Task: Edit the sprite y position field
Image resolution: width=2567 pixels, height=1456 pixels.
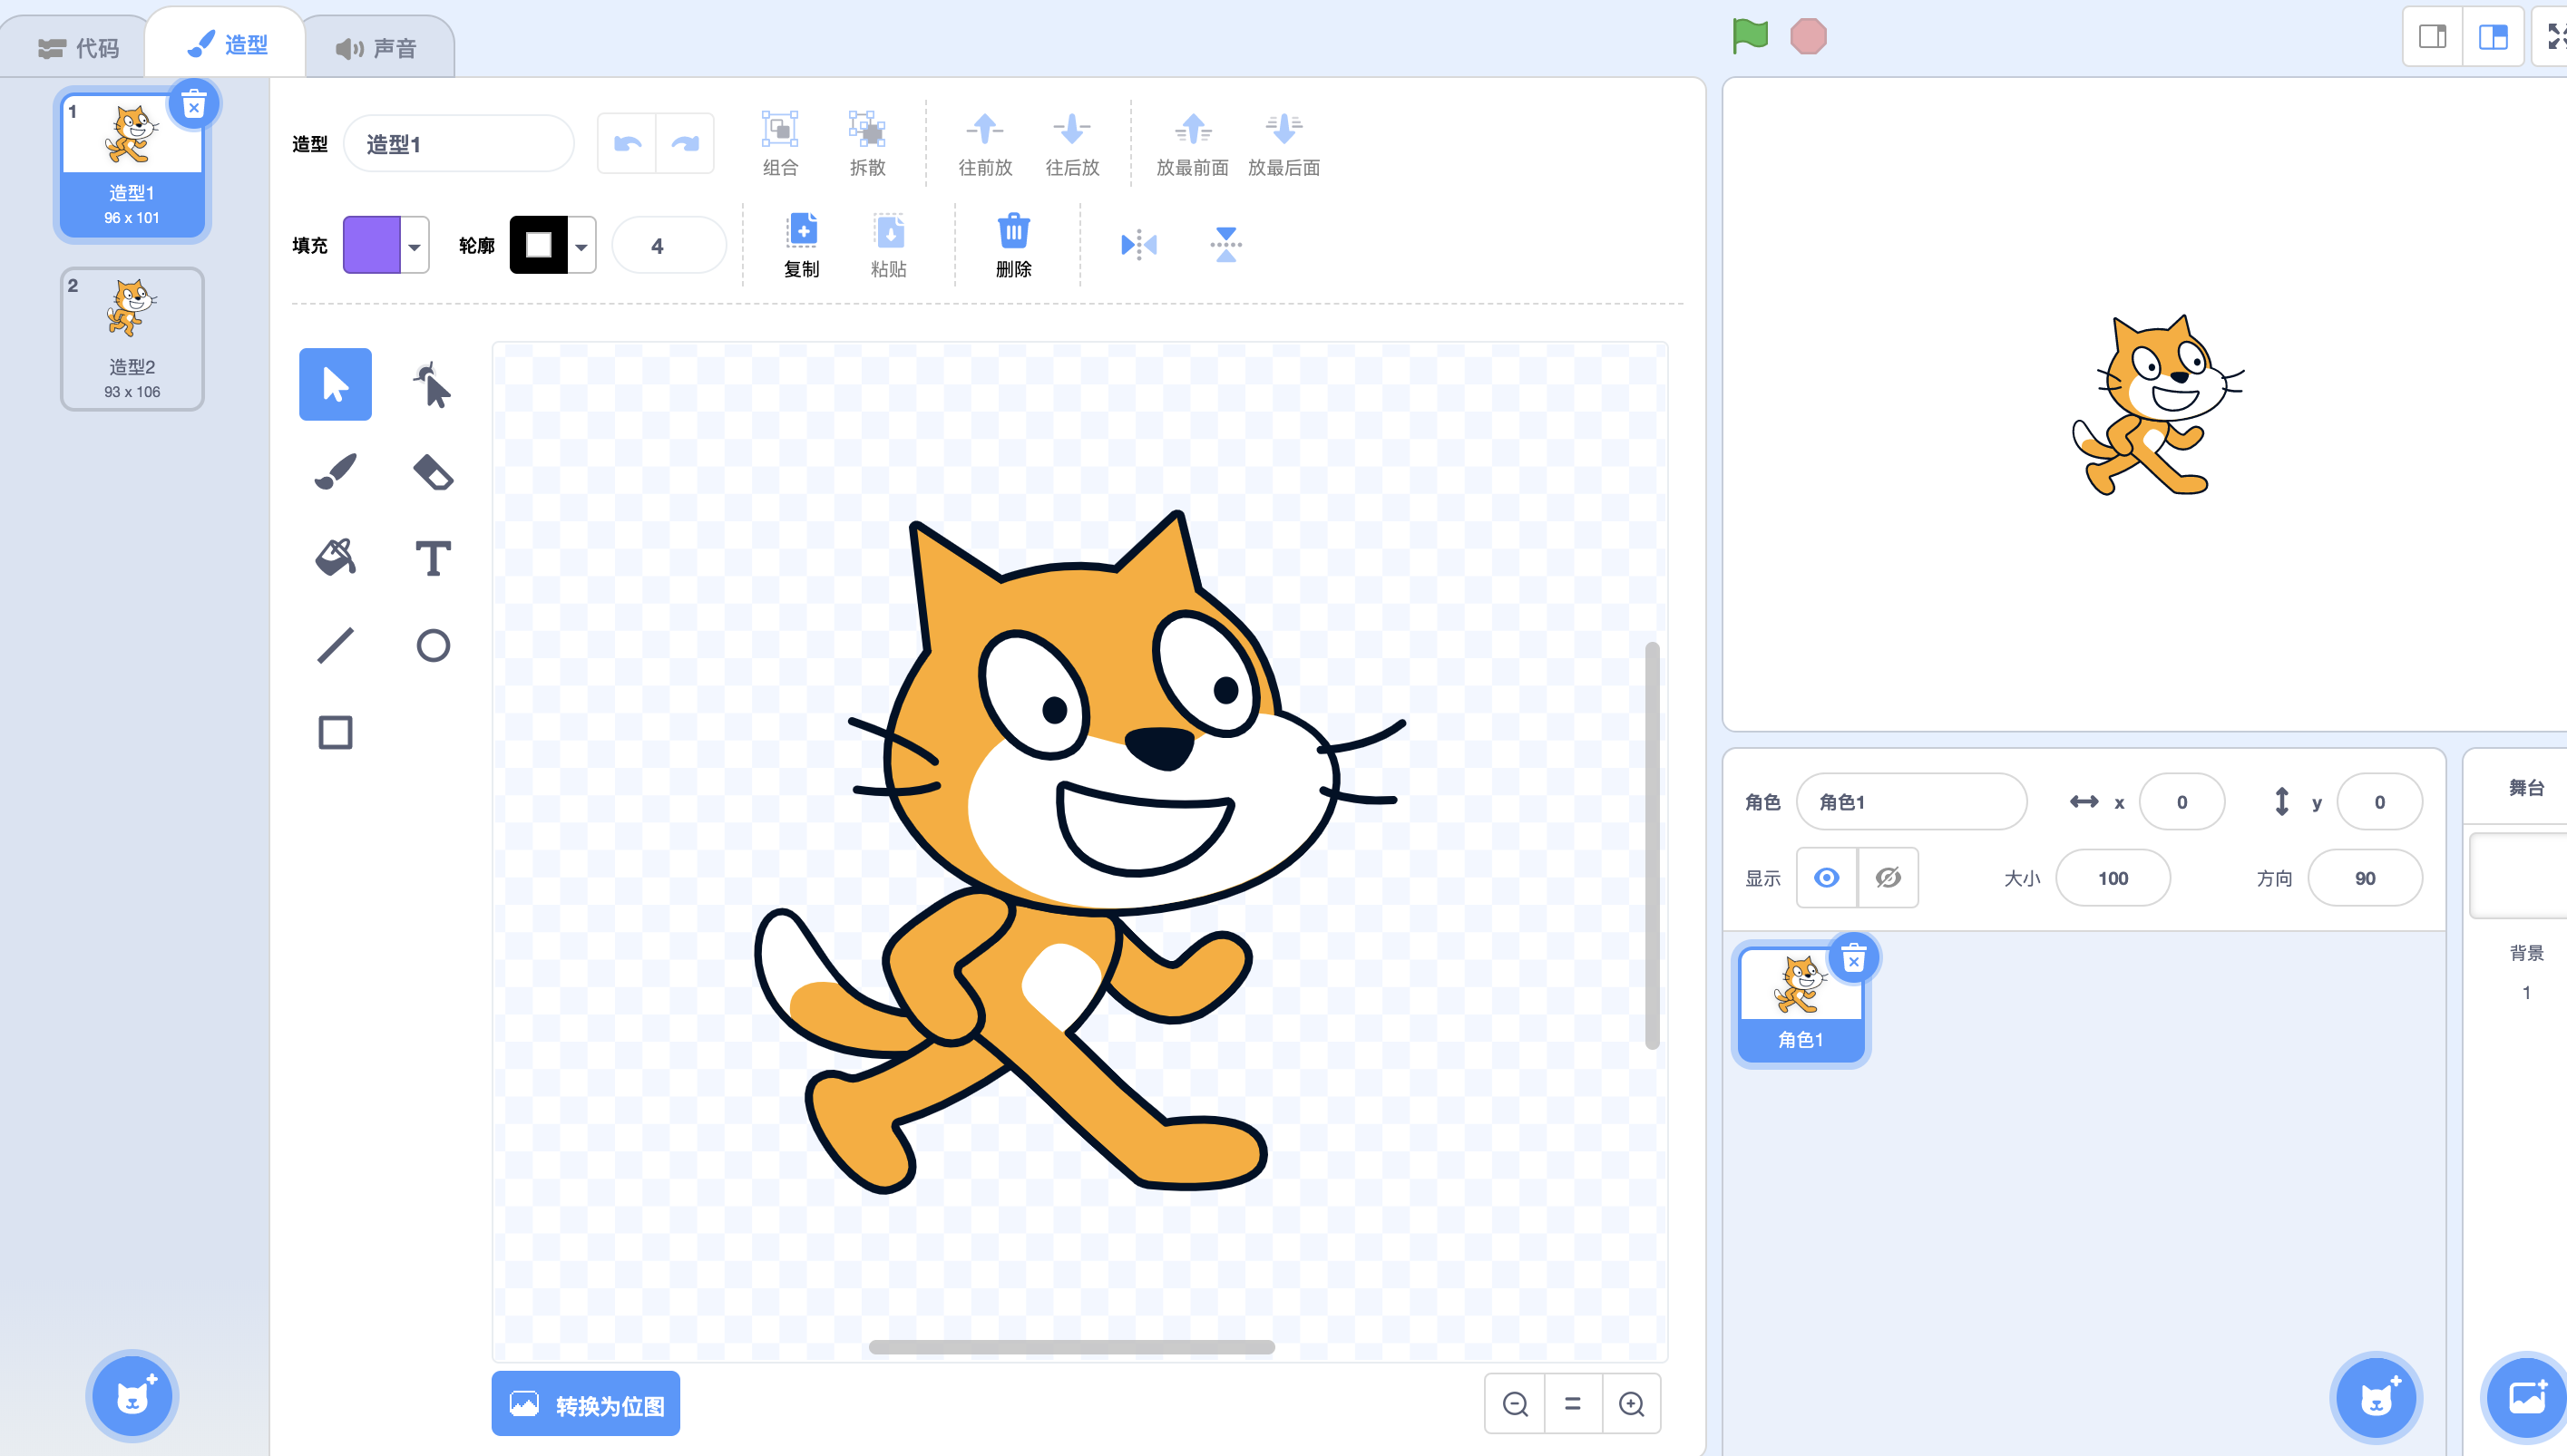Action: click(2380, 802)
